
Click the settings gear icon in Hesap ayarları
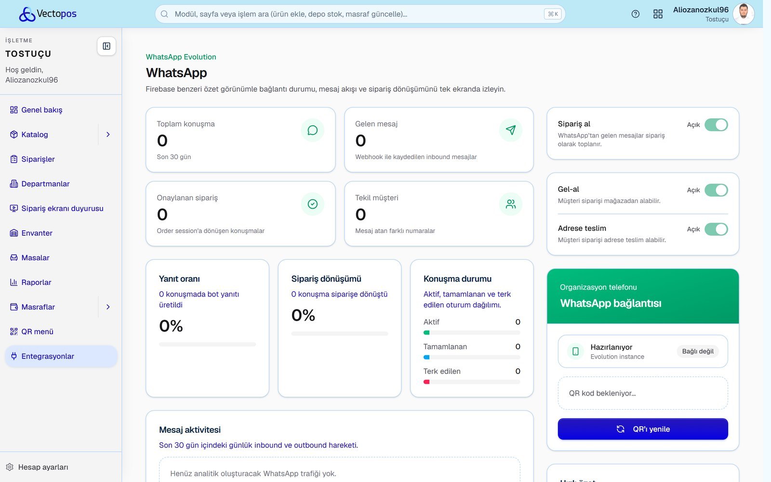point(10,467)
